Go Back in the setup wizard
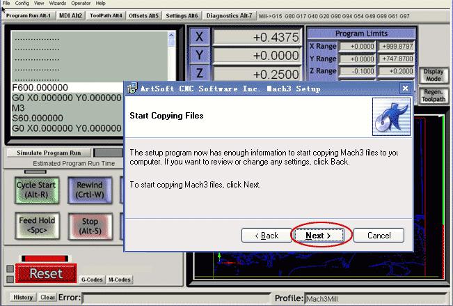 pos(267,236)
